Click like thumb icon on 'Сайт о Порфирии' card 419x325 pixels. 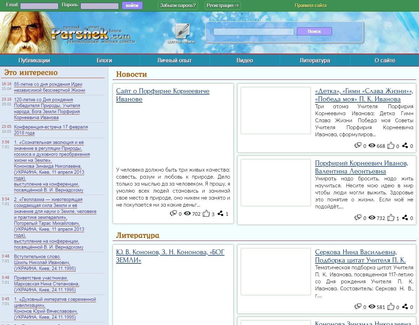pyautogui.click(x=206, y=213)
